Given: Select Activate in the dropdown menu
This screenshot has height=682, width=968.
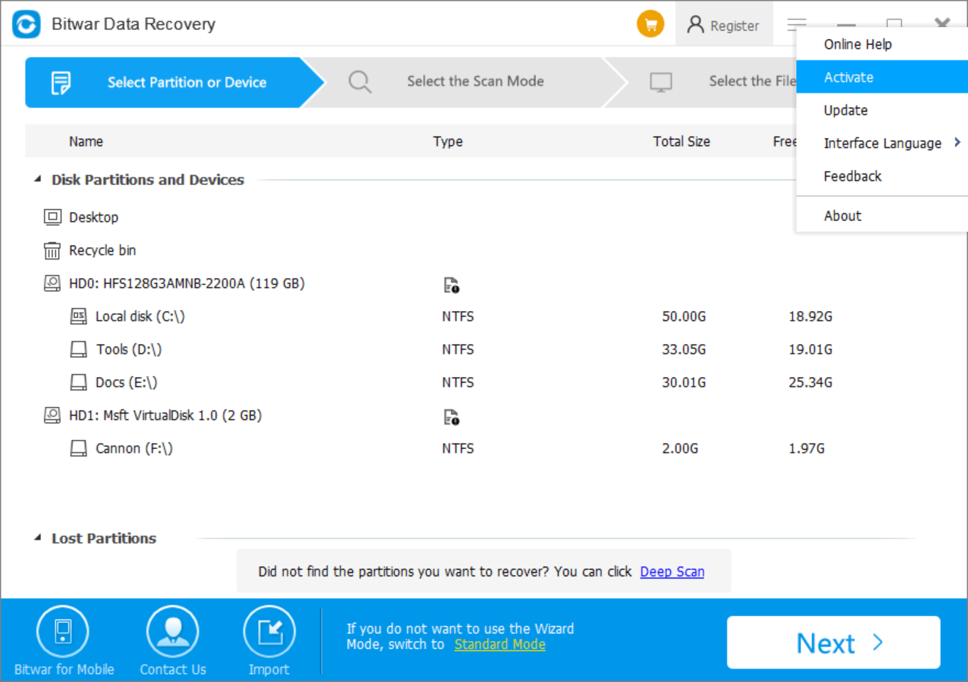Looking at the screenshot, I should pos(882,77).
